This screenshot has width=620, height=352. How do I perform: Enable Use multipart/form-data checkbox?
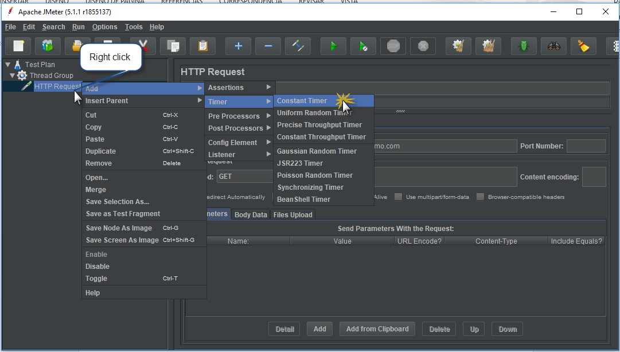tap(398, 197)
